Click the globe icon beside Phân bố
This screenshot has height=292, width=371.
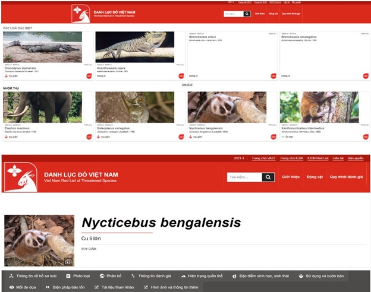click(102, 276)
